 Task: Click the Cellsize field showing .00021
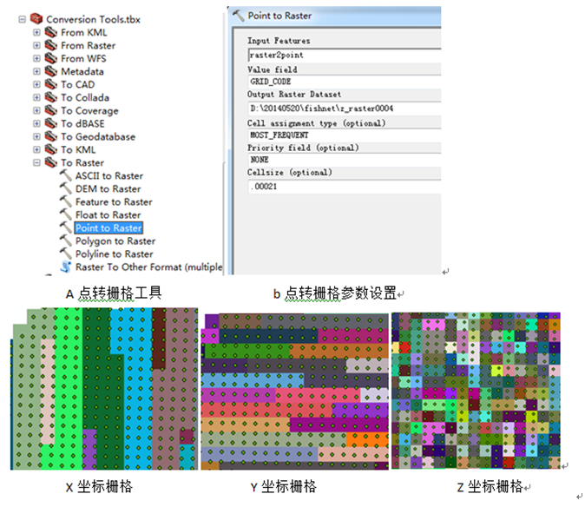coord(345,187)
